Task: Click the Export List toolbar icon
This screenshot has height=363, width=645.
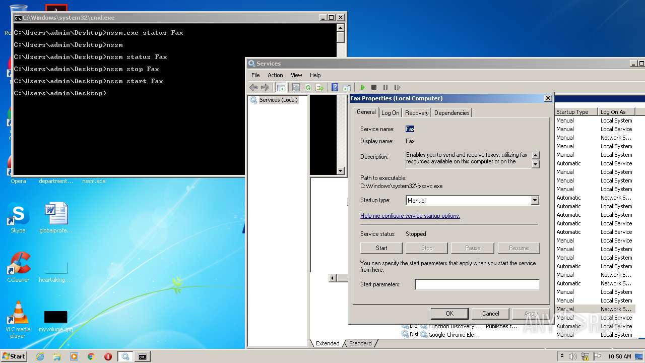Action: click(319, 87)
